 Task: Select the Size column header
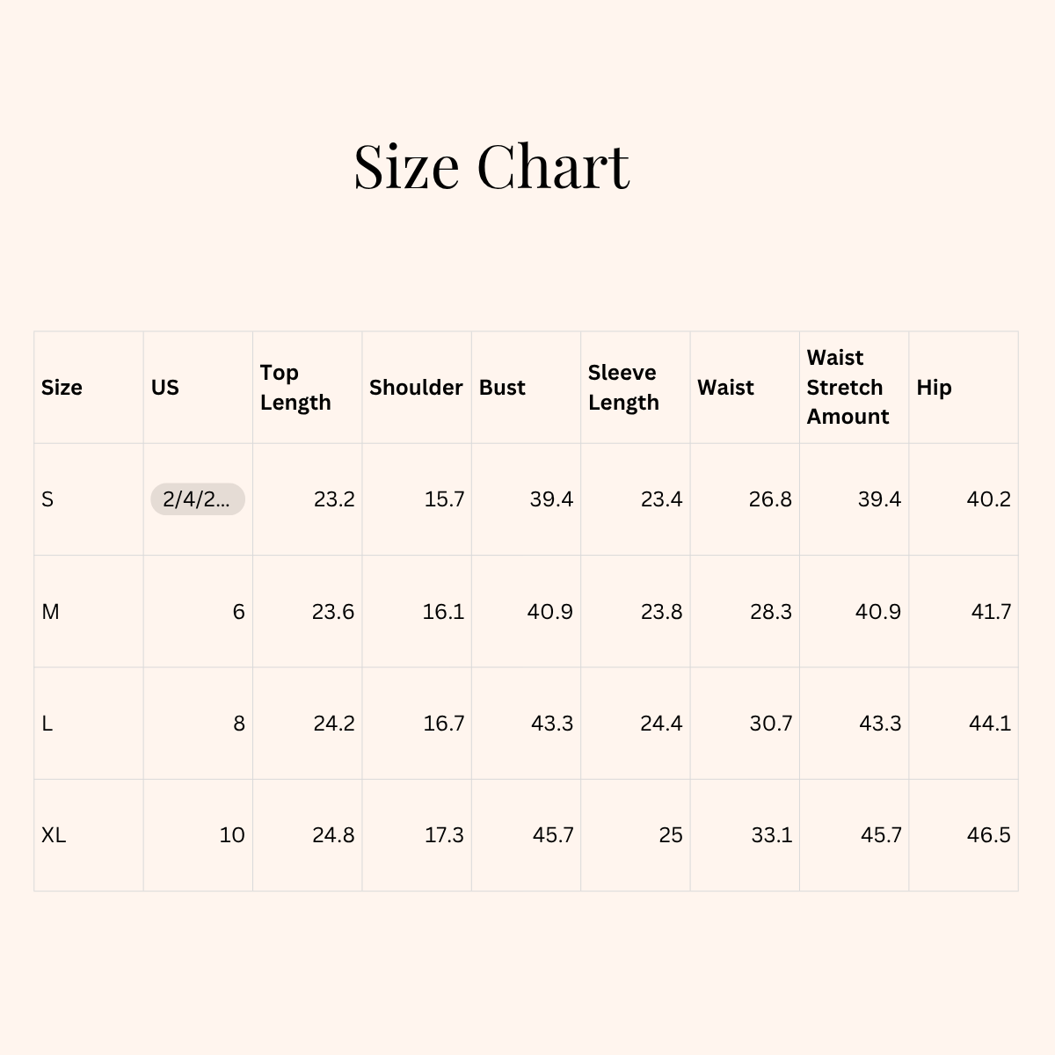[62, 388]
